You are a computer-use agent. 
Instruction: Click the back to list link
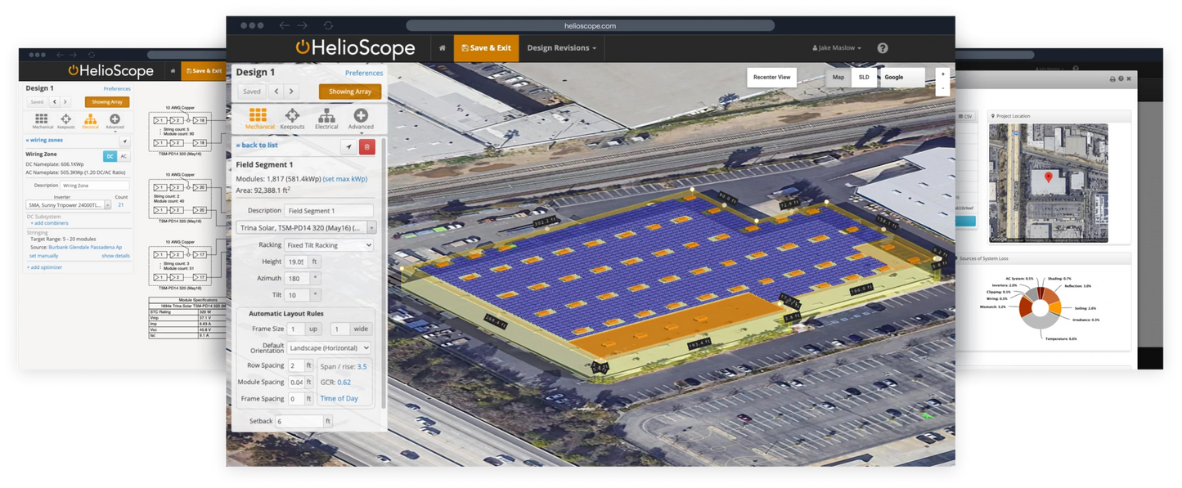coord(257,145)
